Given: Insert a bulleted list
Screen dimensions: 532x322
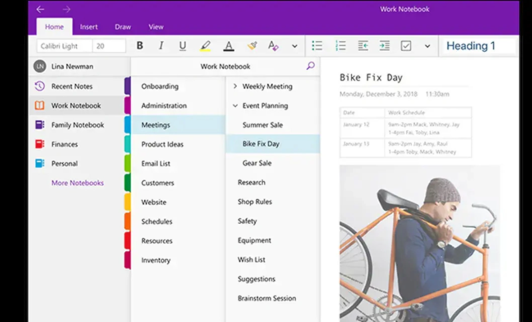Looking at the screenshot, I should (x=317, y=46).
